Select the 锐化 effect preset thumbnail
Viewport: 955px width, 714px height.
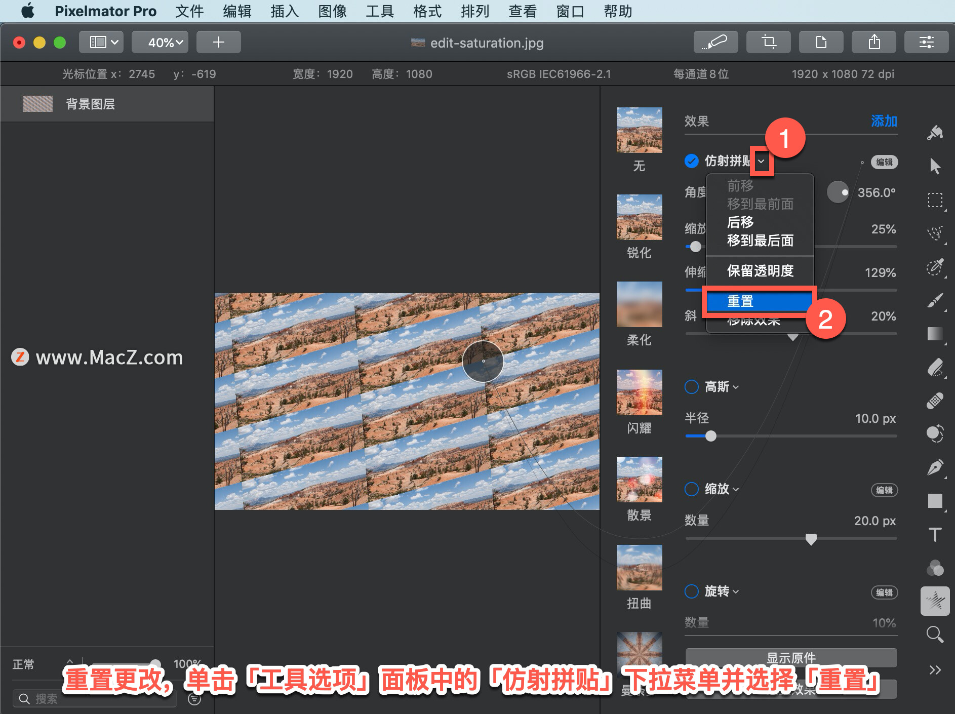(x=639, y=217)
